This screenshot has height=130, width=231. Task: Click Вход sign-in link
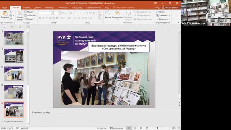(x=157, y=8)
